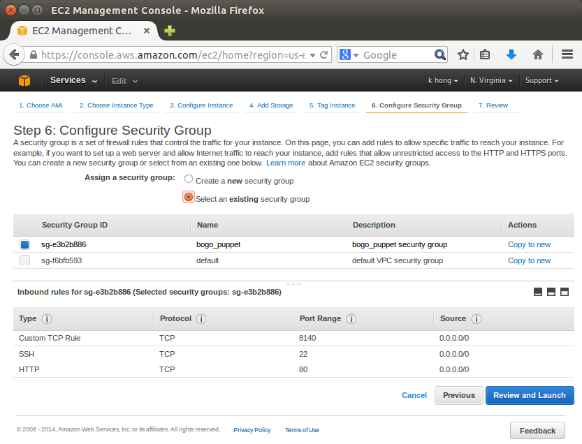The height and width of the screenshot is (444, 582).
Task: Select step 6 Configure Security Group tab
Action: coord(416,105)
